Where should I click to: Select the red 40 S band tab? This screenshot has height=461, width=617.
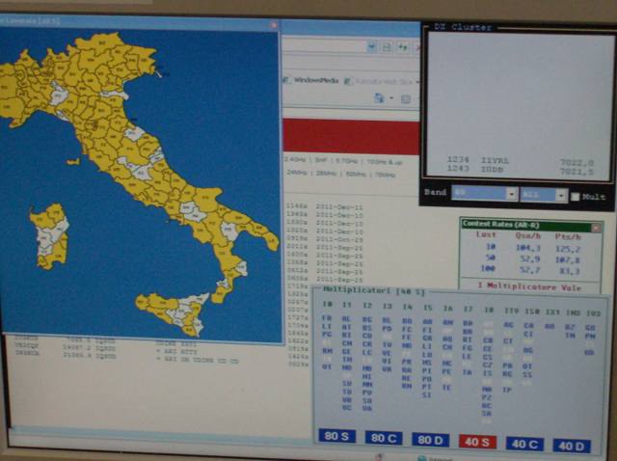(477, 442)
